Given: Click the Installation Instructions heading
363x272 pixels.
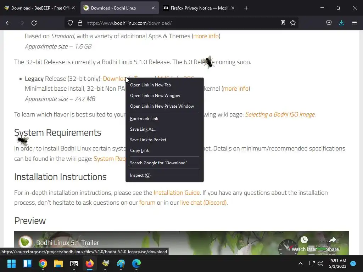Looking at the screenshot, I should click(60, 177).
